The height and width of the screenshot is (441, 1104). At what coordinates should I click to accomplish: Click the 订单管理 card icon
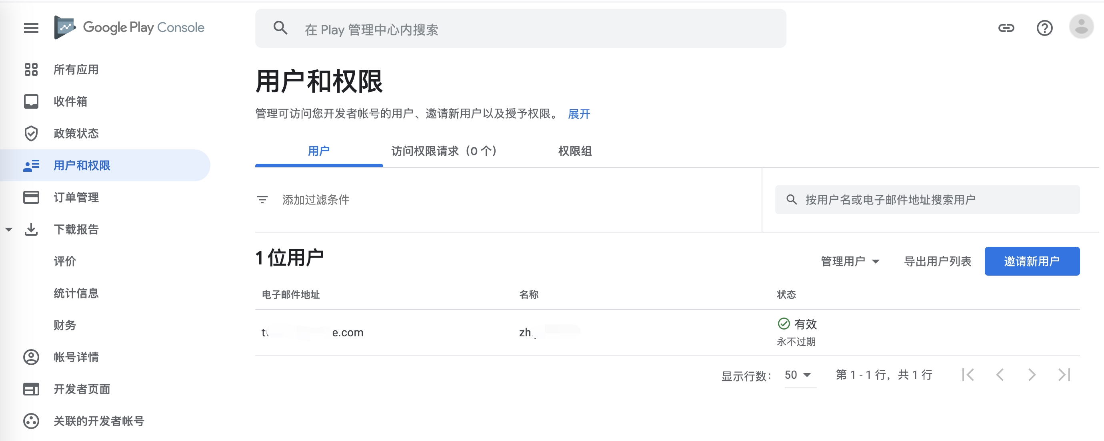click(x=31, y=197)
